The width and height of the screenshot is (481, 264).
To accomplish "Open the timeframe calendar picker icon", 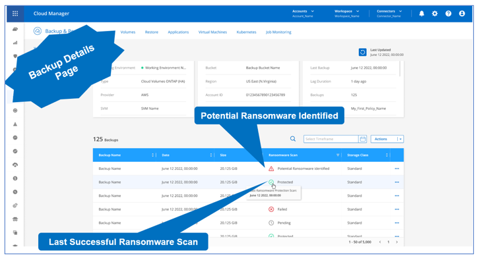I will click(x=362, y=139).
